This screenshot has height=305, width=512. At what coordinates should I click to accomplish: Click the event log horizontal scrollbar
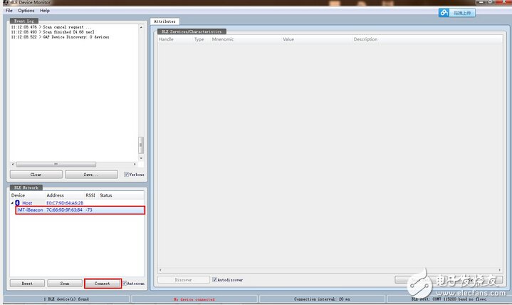tap(57, 164)
